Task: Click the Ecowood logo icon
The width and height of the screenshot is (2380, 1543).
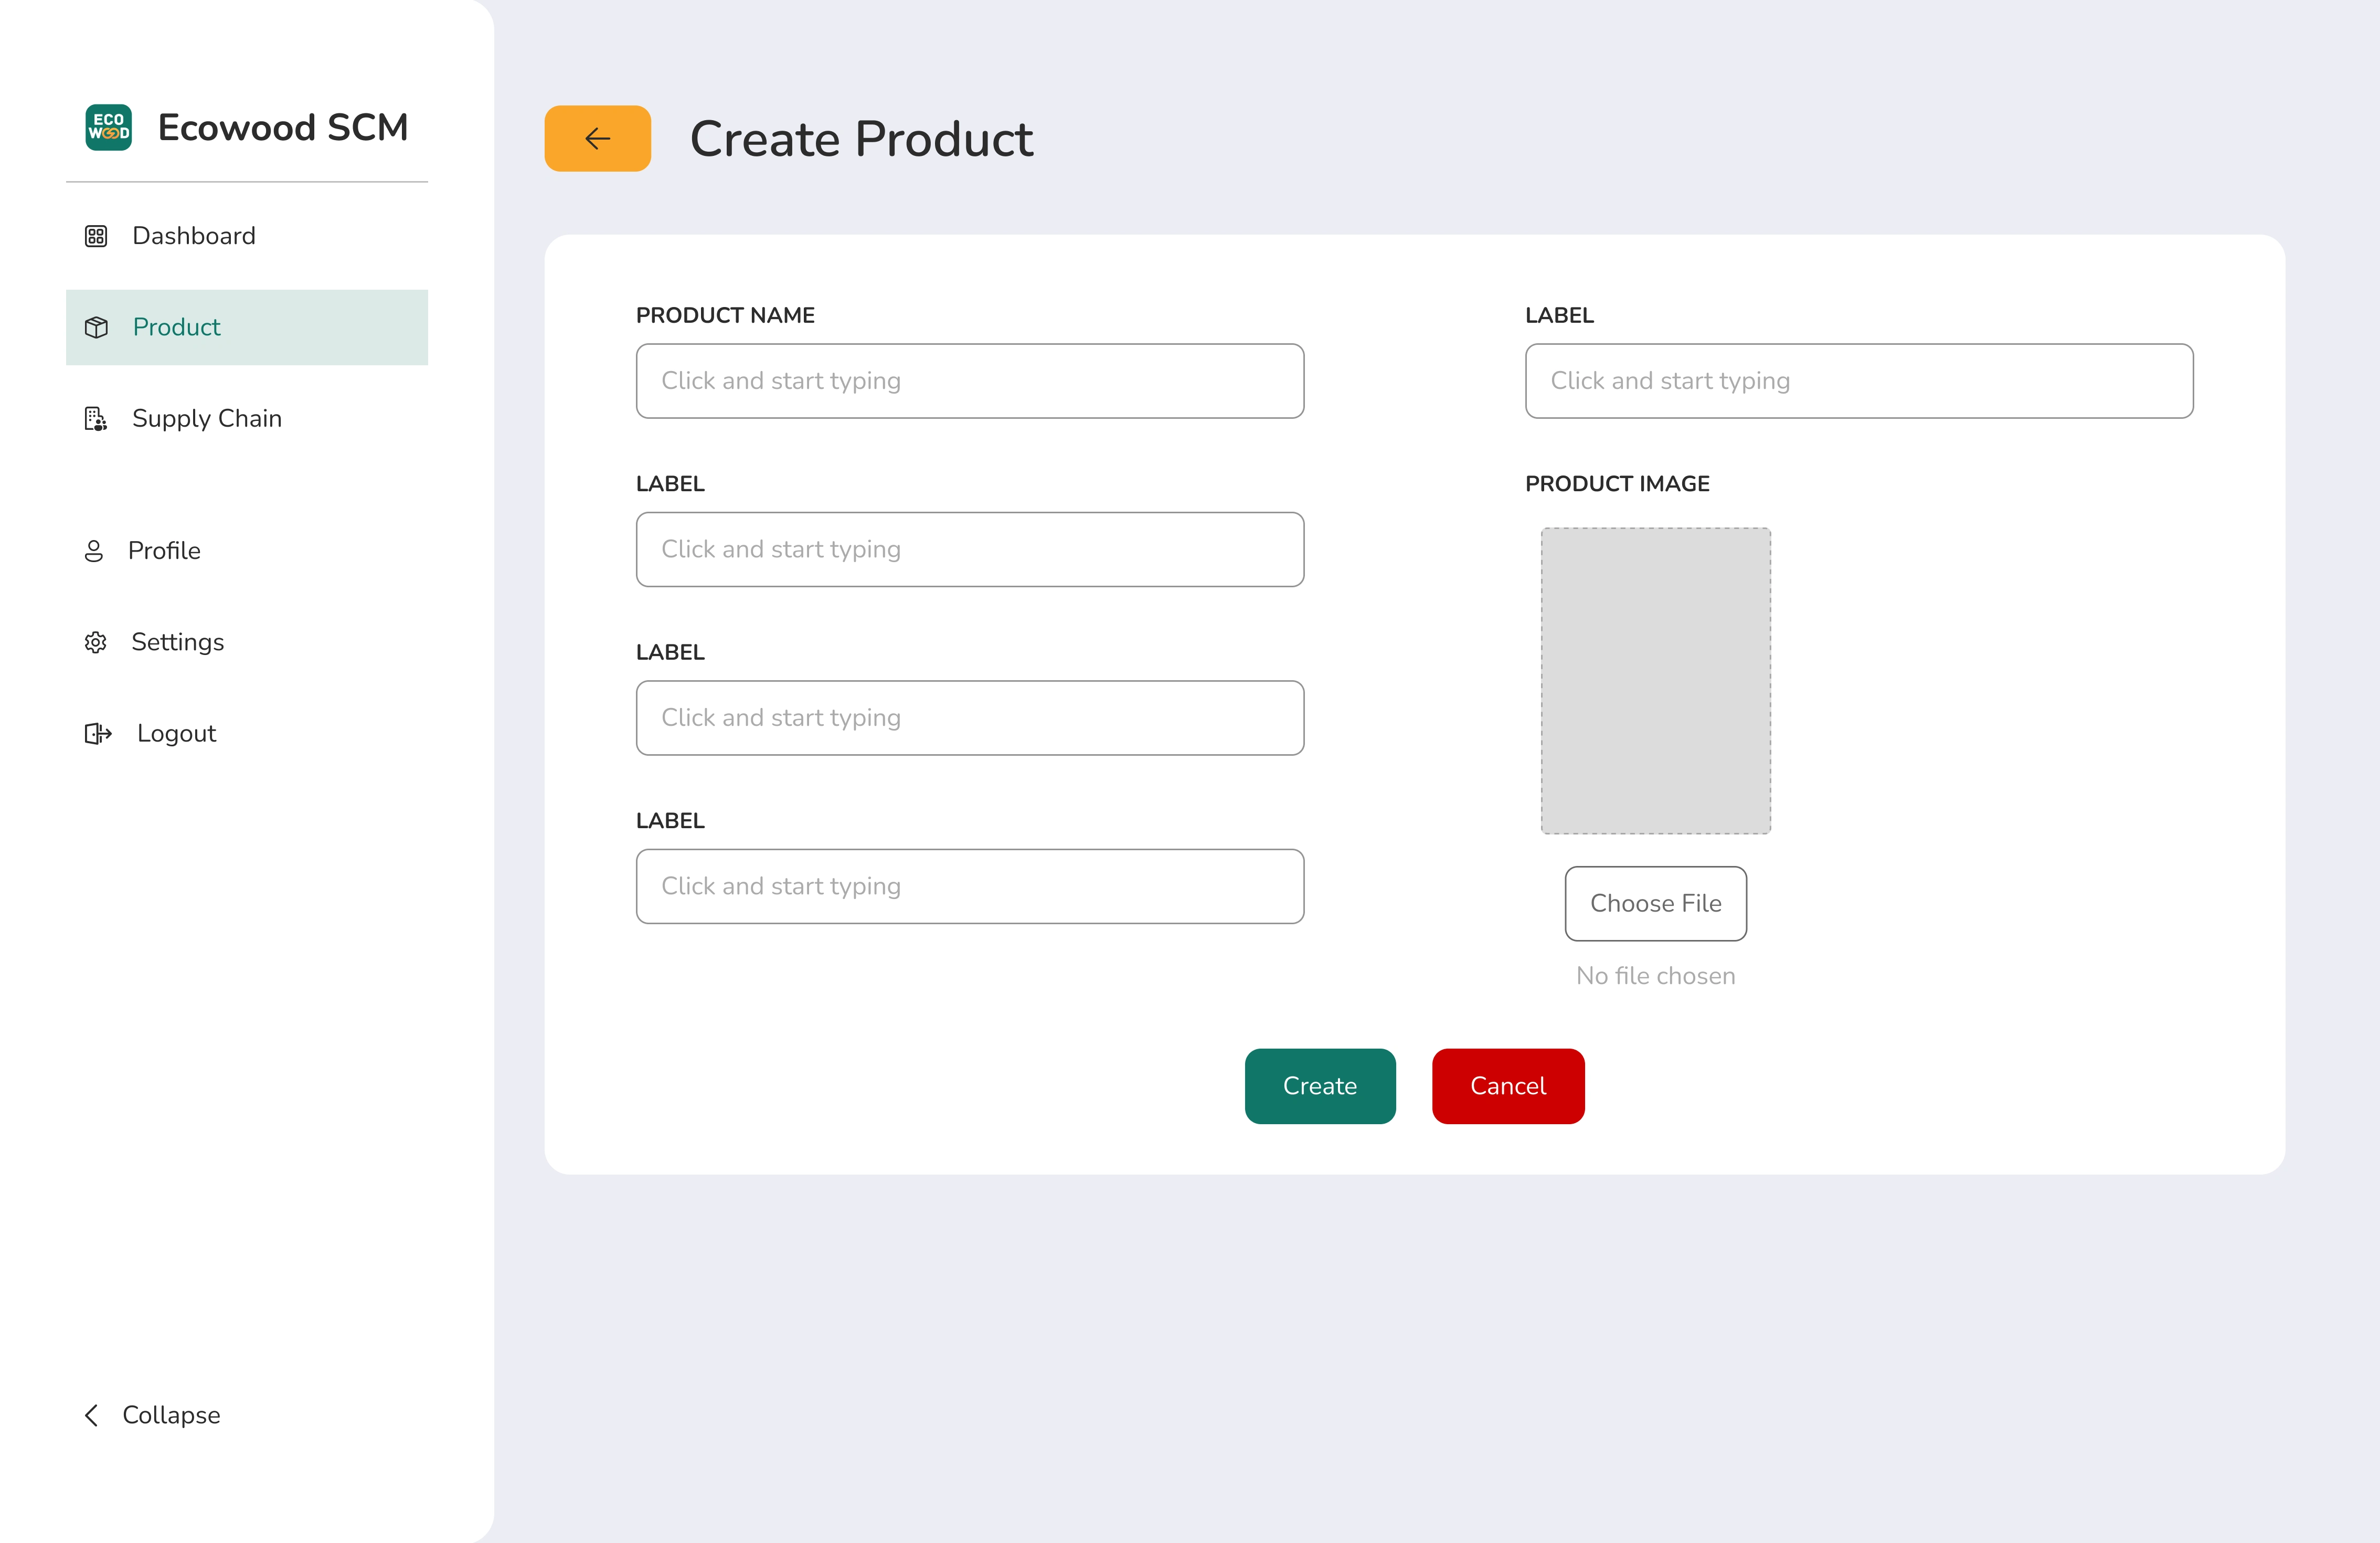Action: pos(108,127)
